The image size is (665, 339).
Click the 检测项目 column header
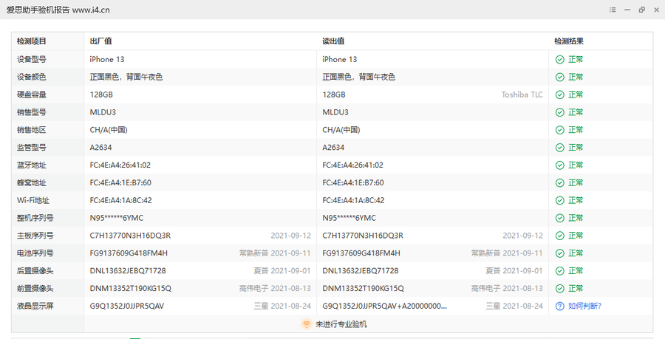pyautogui.click(x=31, y=41)
